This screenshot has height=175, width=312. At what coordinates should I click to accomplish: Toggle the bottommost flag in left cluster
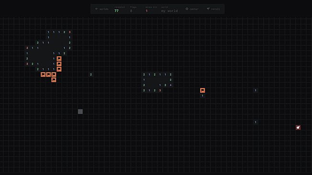54,80
